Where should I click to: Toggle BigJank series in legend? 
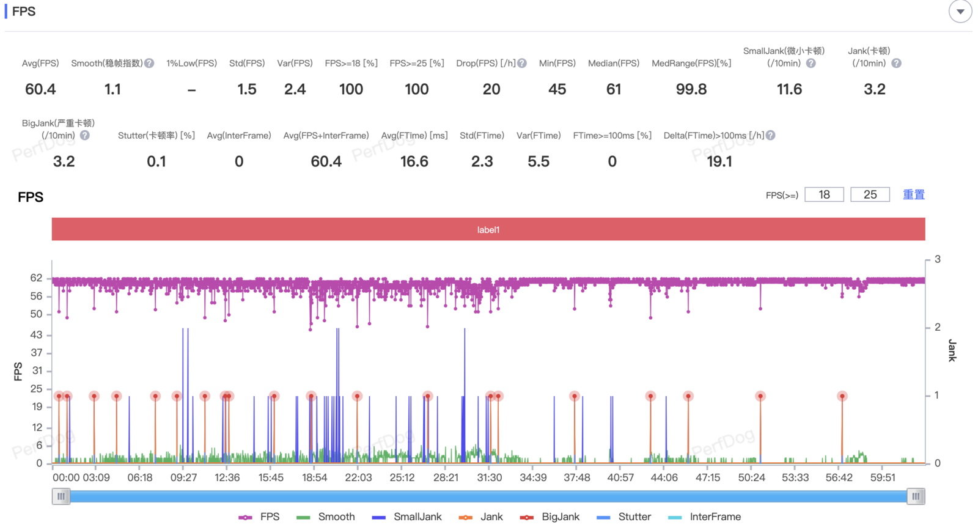(550, 517)
